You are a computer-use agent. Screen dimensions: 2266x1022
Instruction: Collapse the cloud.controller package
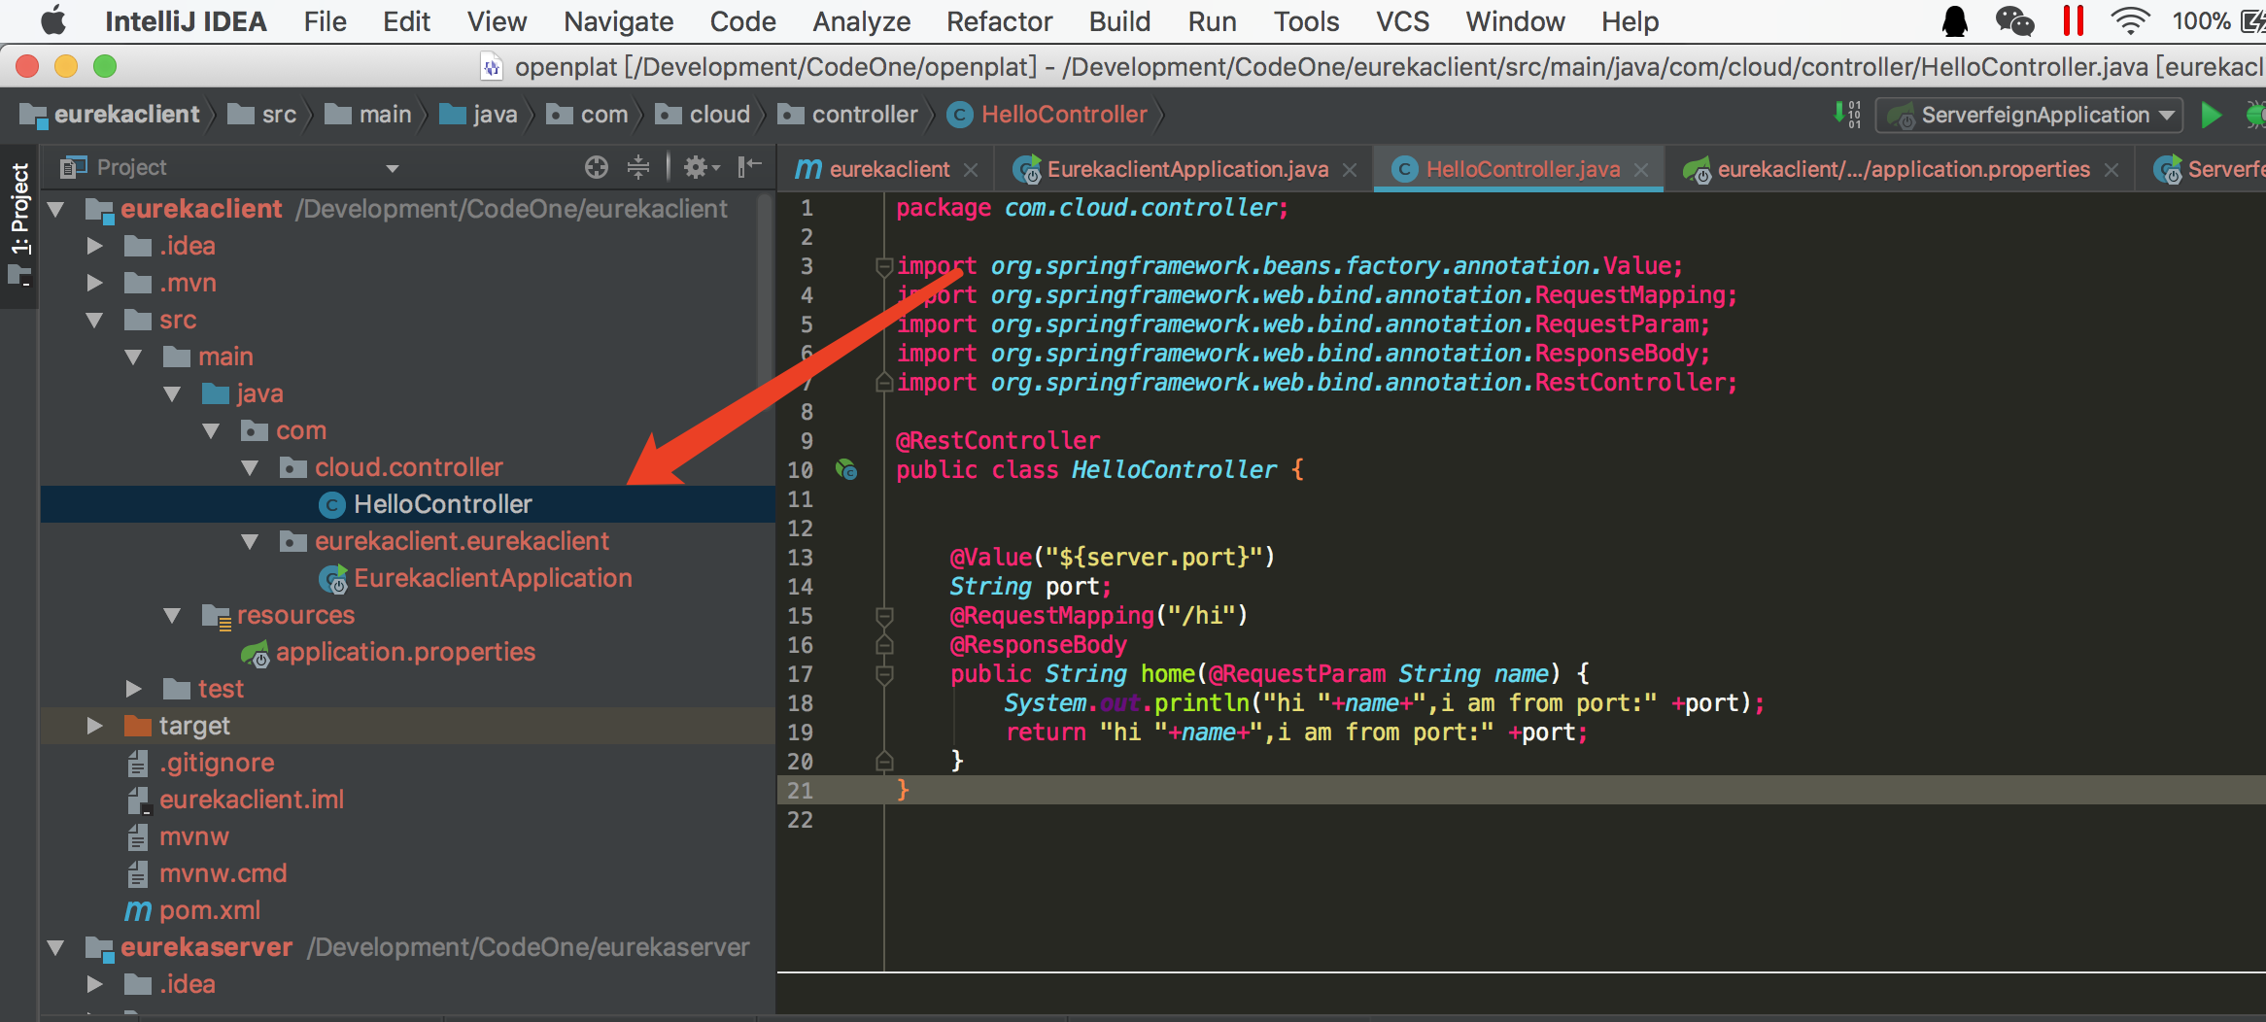coord(250,467)
